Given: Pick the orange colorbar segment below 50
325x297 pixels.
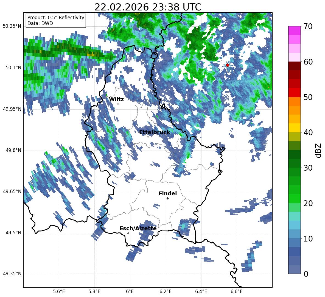Looking at the screenshot, I should (294, 101).
